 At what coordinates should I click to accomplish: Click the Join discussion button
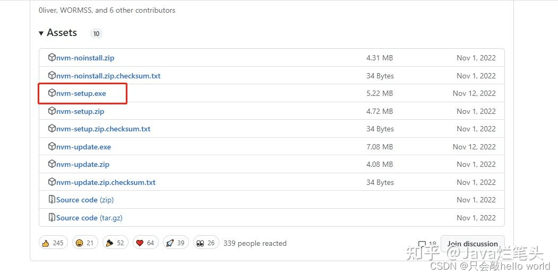[473, 244]
